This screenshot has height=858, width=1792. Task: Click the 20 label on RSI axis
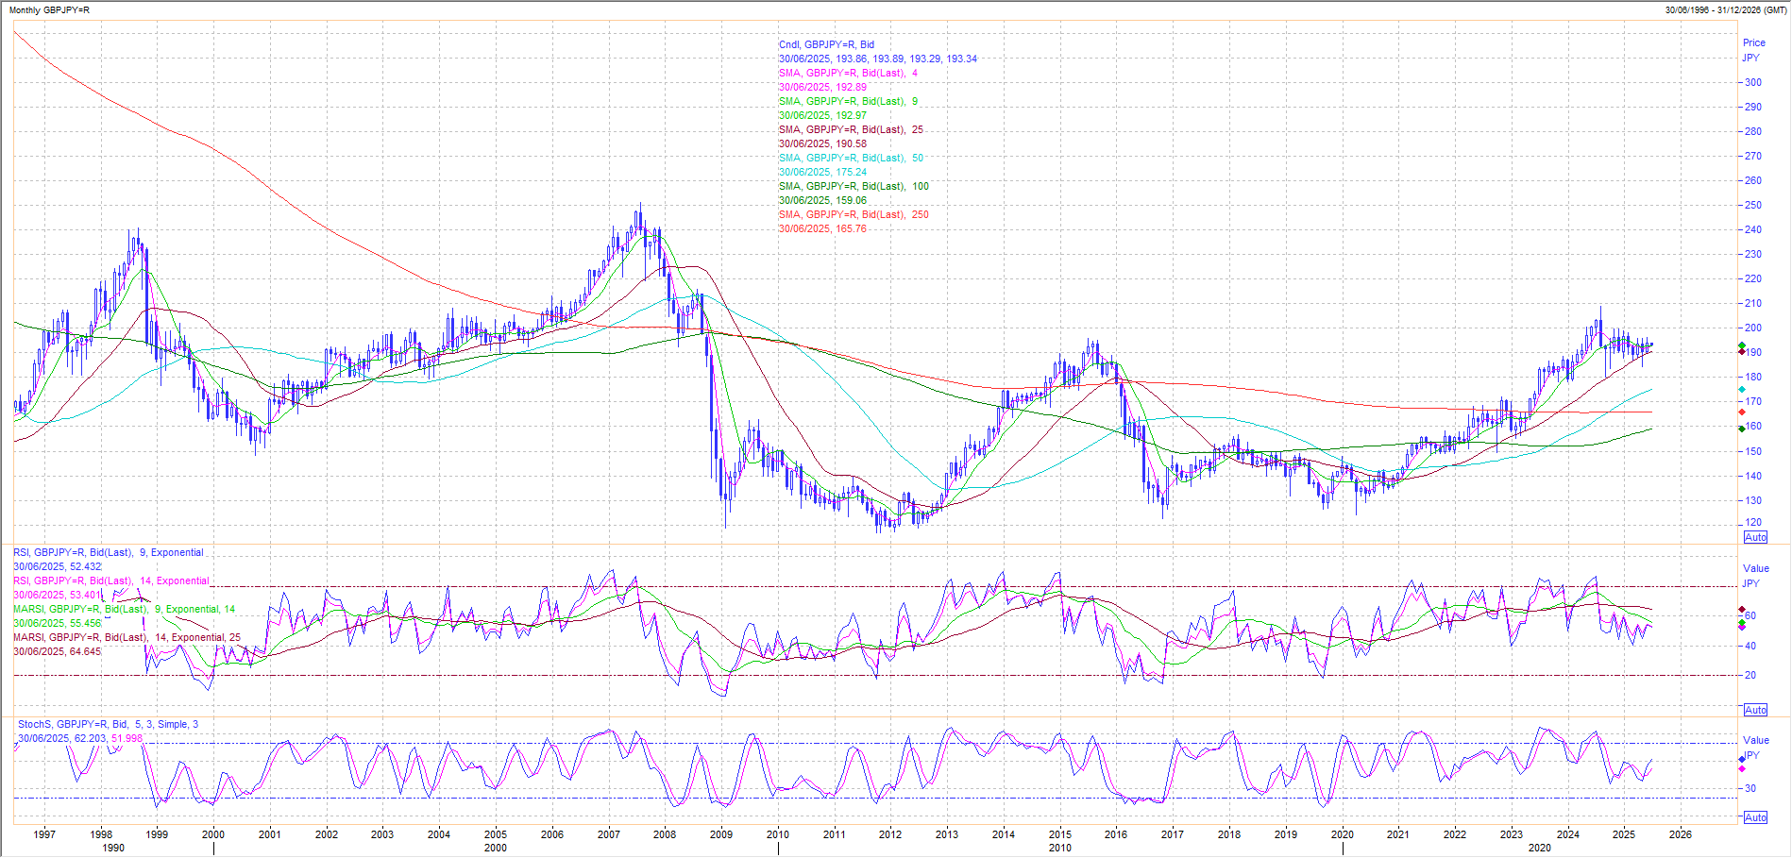(1750, 675)
